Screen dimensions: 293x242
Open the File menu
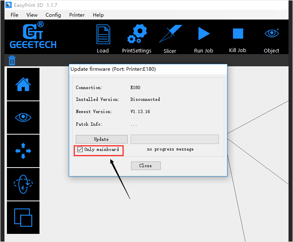pos(14,15)
